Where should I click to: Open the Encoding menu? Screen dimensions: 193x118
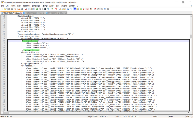[x=27, y=6]
